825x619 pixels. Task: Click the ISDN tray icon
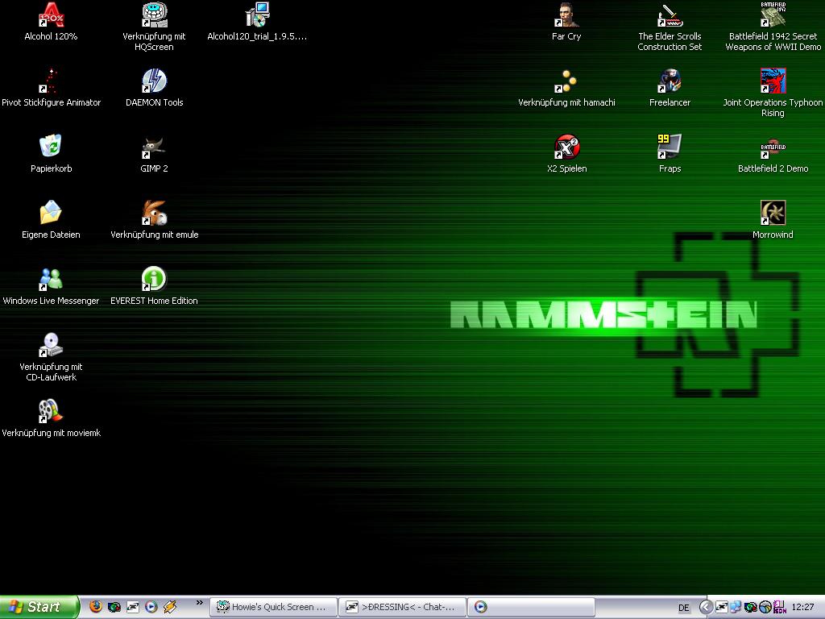coord(780,608)
